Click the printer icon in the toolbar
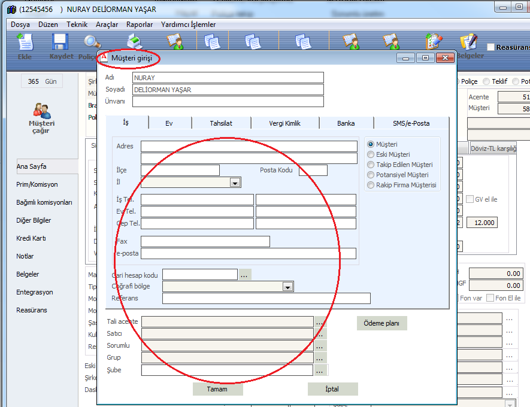Screen dimensions: 530x407 (135, 43)
